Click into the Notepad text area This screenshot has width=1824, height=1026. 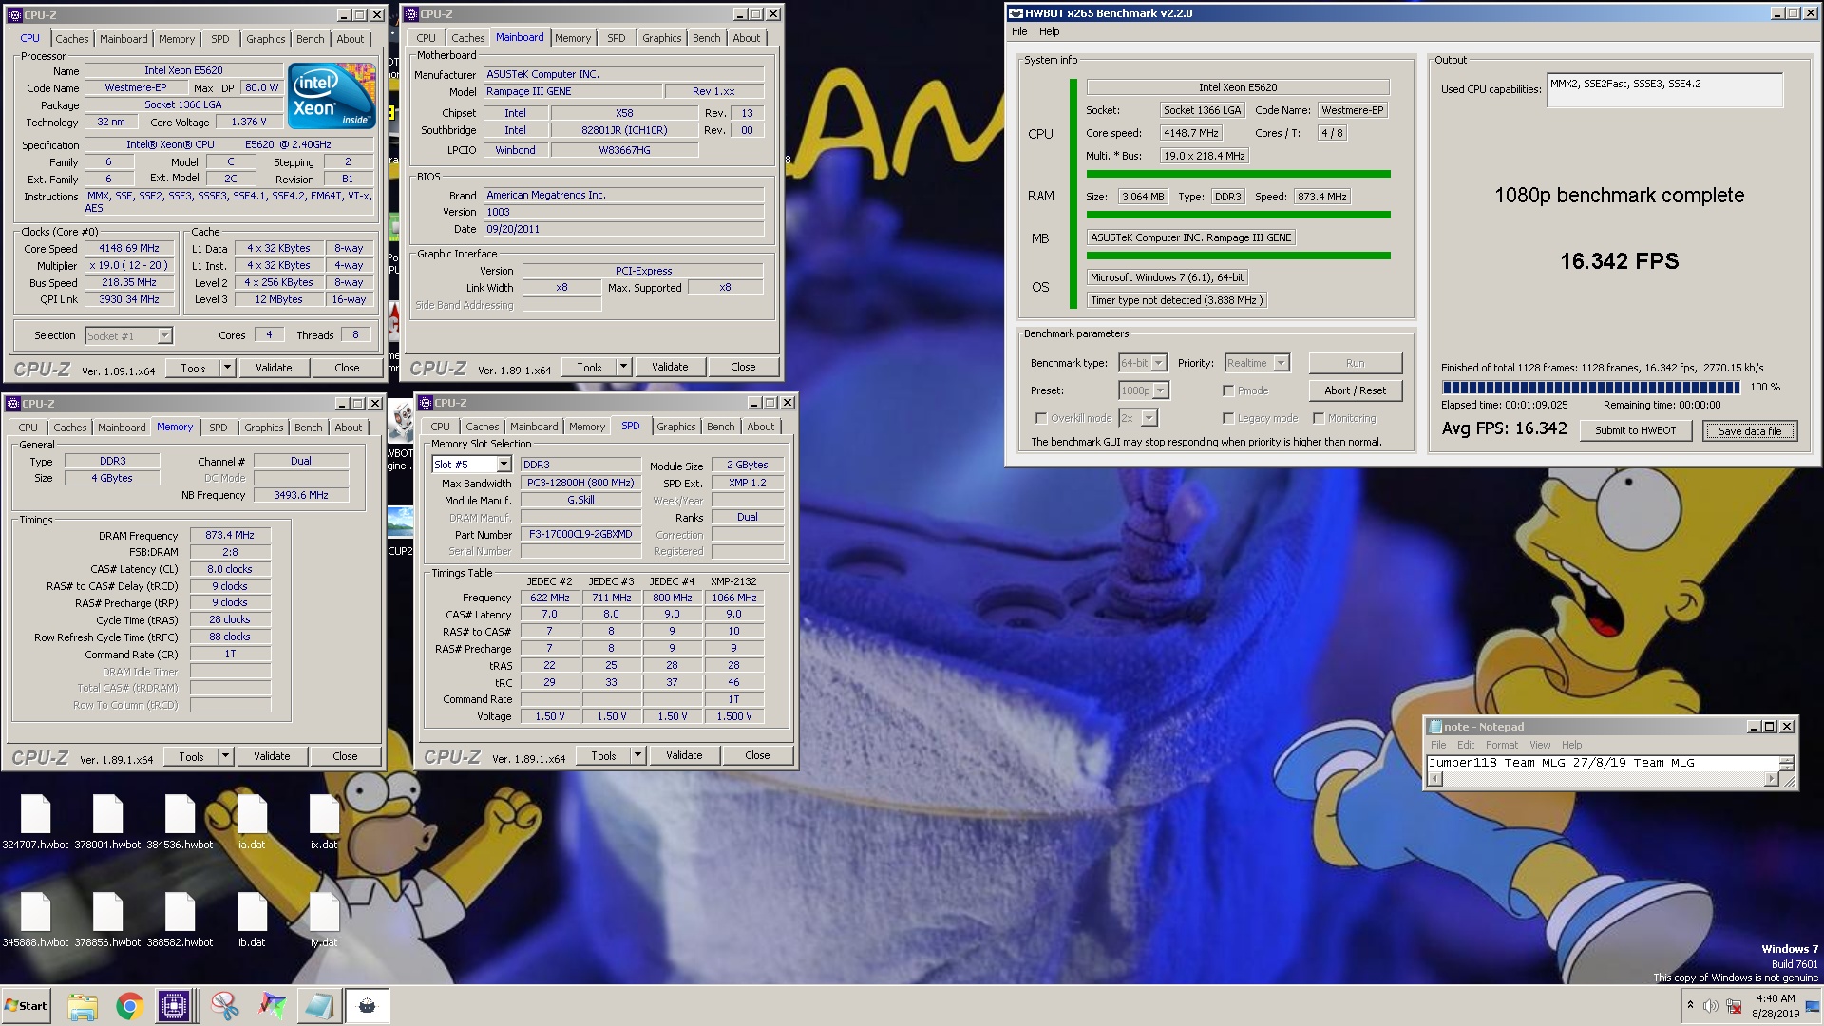tap(1603, 763)
